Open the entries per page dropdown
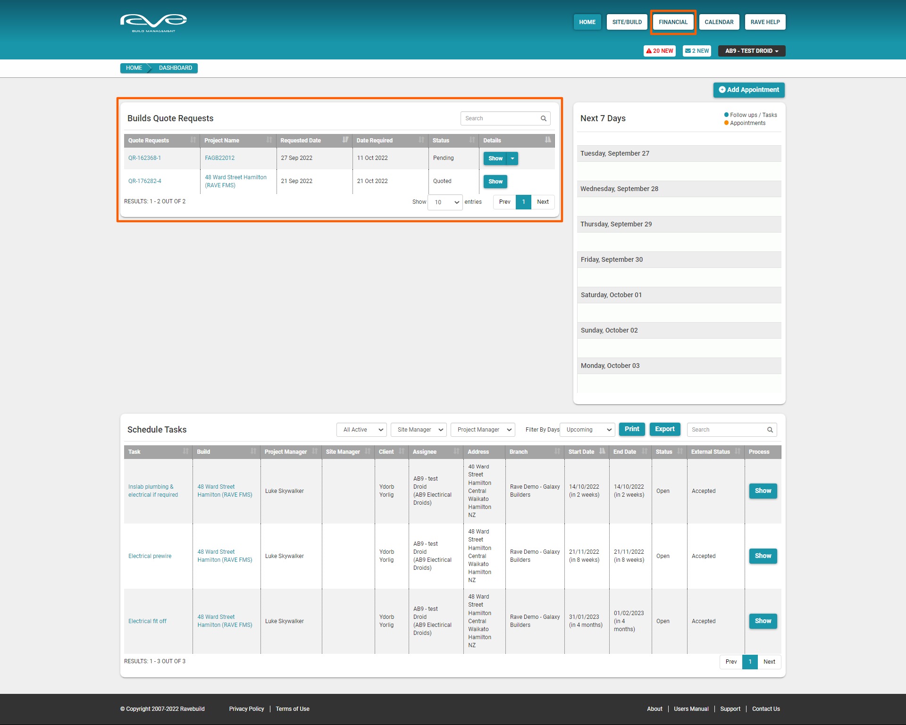906x725 pixels. [445, 202]
